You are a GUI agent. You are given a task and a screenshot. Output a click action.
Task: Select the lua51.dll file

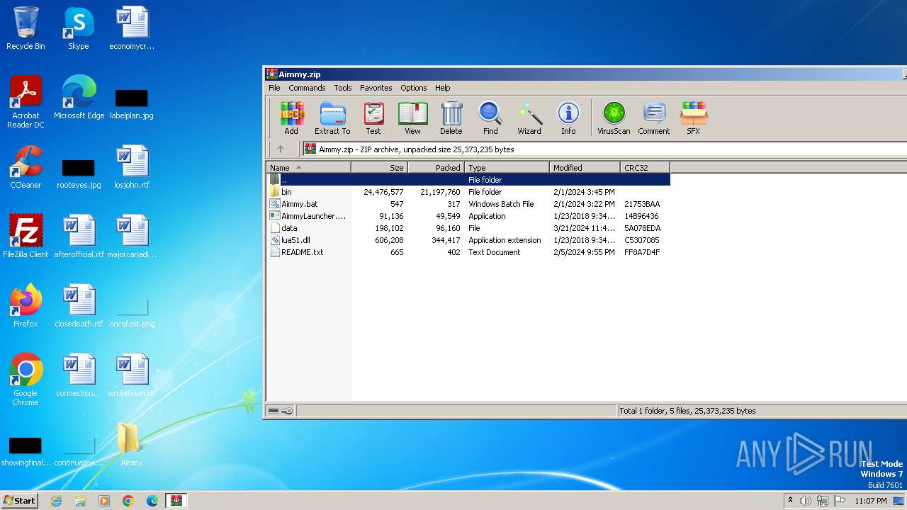tap(468, 240)
